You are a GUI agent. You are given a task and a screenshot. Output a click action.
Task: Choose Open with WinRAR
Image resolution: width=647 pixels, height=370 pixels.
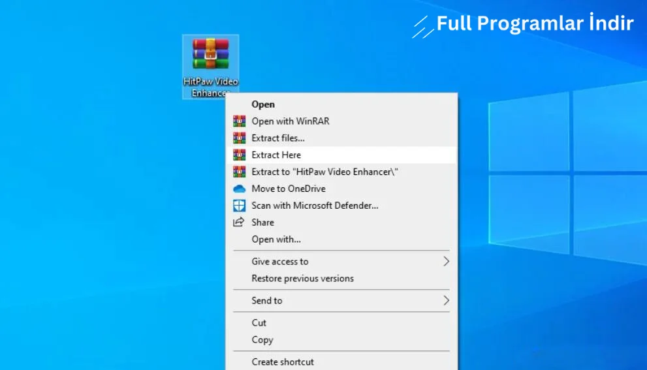[341, 121]
